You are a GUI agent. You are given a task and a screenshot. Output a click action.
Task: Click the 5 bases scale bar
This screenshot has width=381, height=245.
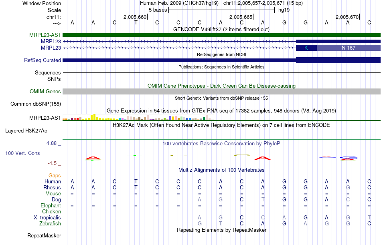pyautogui.click(x=221, y=10)
